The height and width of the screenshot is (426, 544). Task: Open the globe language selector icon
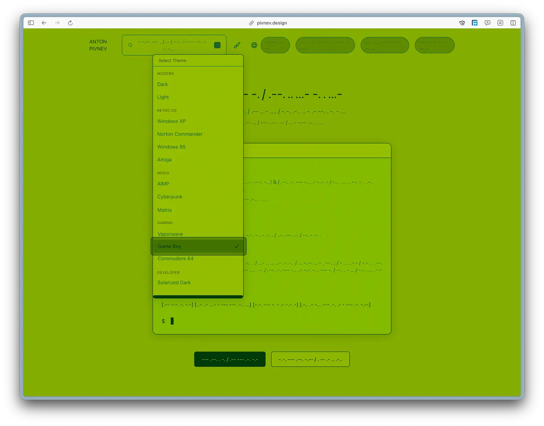254,45
